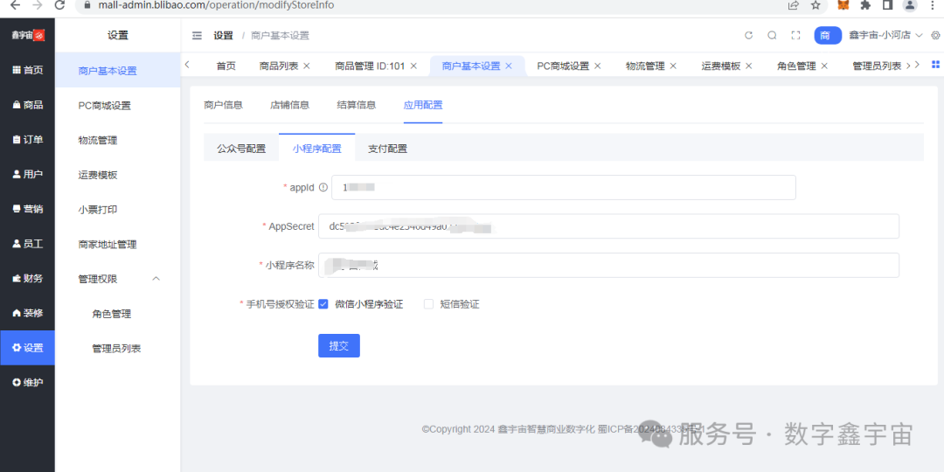Image resolution: width=944 pixels, height=472 pixels.
Task: Open the browser share icon
Action: (x=793, y=5)
